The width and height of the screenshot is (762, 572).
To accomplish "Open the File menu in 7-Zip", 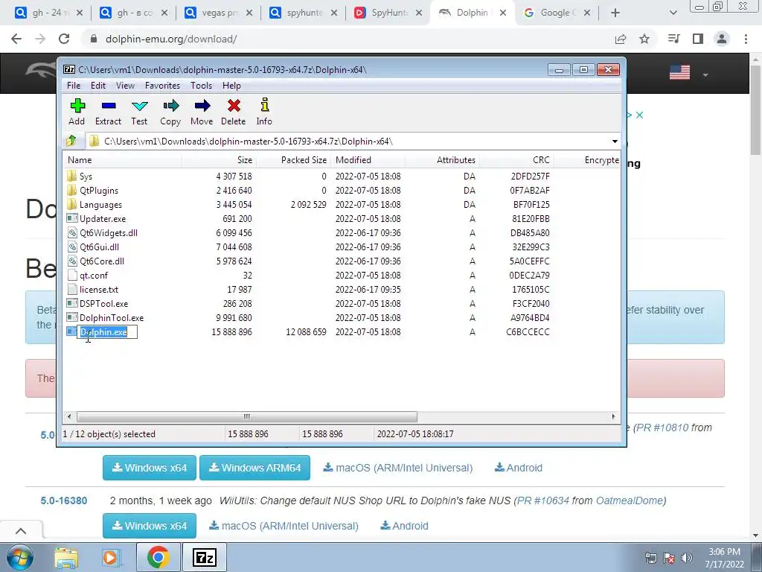I will 74,86.
